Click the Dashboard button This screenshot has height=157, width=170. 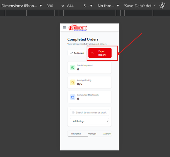[77, 53]
